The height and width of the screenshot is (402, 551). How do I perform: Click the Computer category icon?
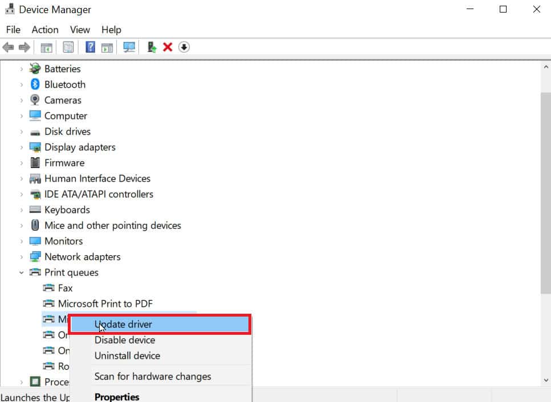(x=35, y=116)
